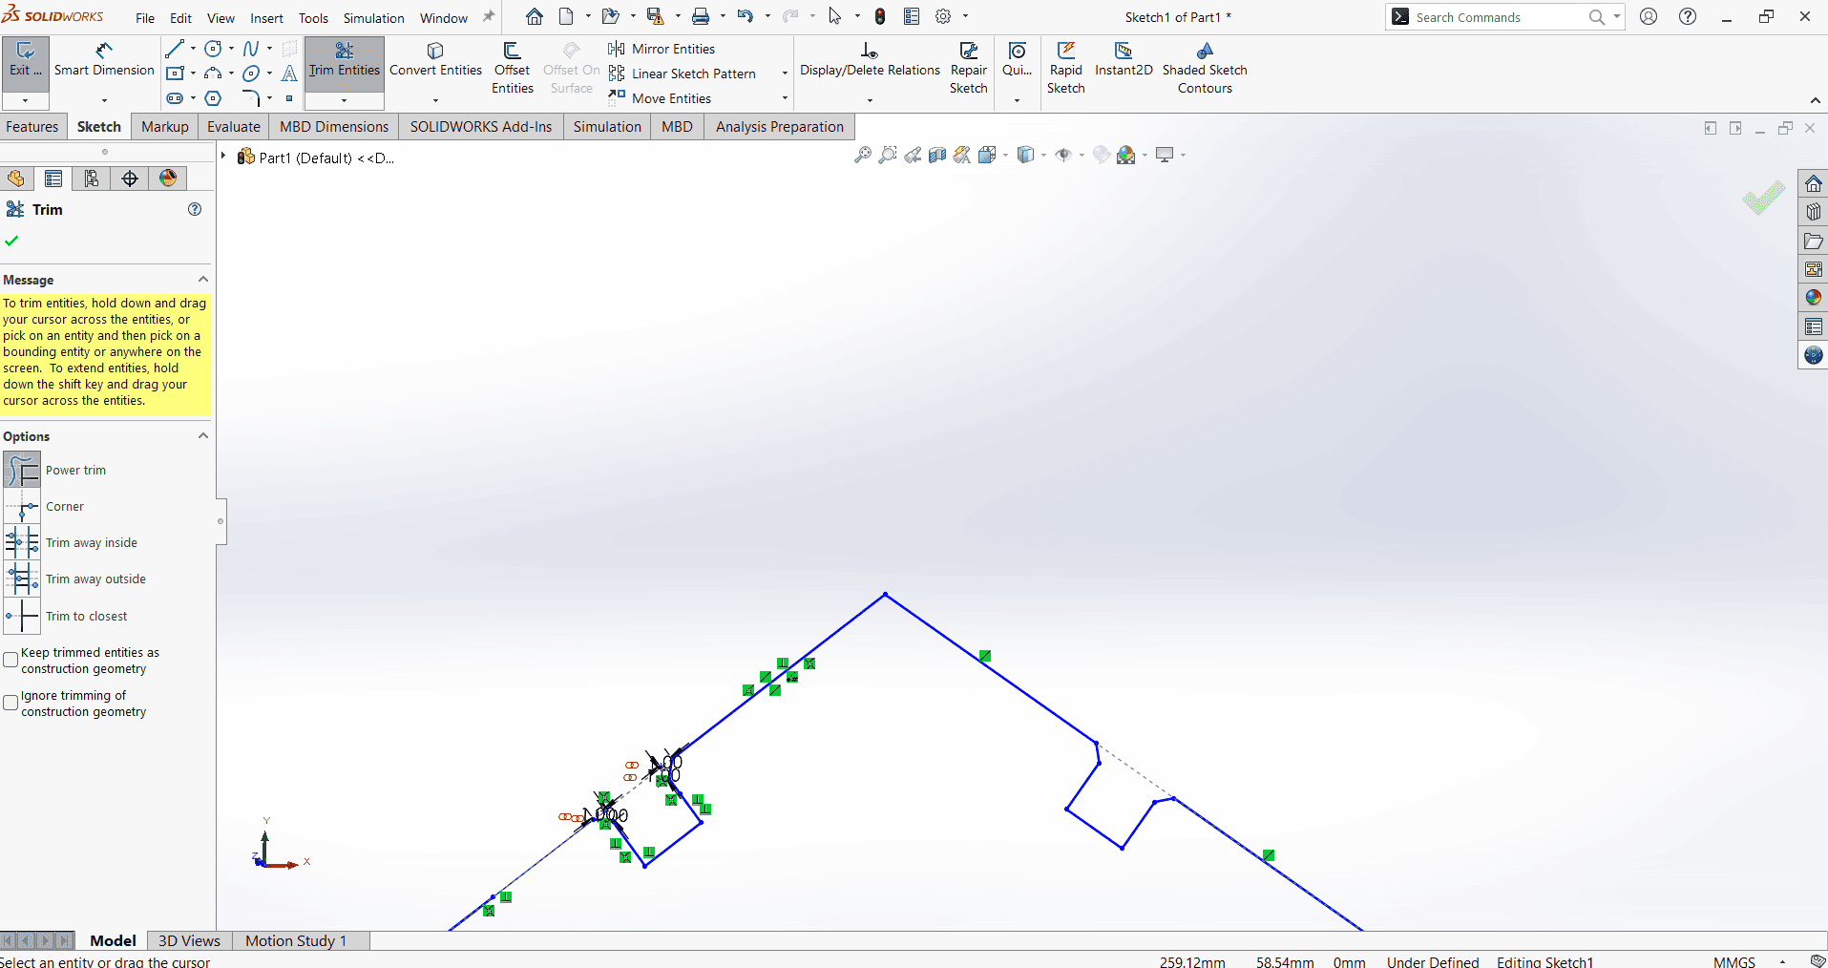Select the Corner Rectangle tool
This screenshot has height=968, width=1828.
[x=175, y=74]
